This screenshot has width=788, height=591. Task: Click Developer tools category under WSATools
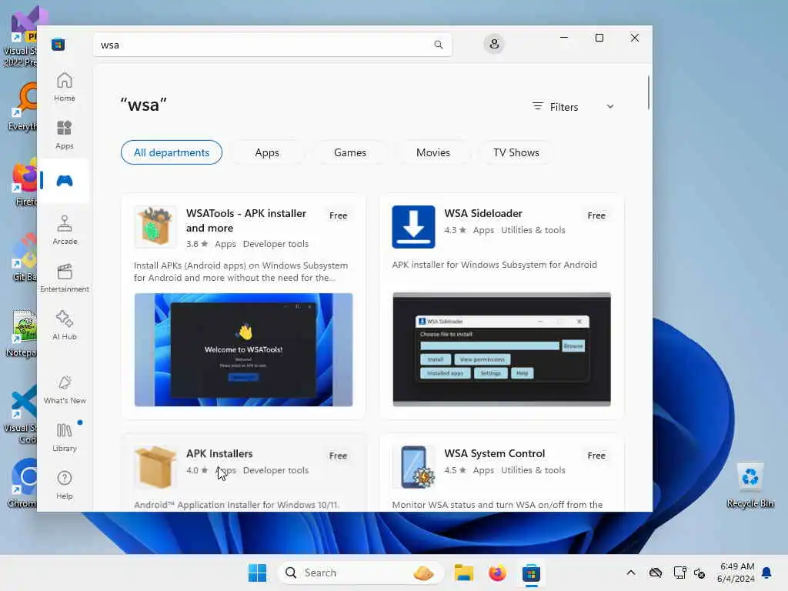tap(275, 244)
